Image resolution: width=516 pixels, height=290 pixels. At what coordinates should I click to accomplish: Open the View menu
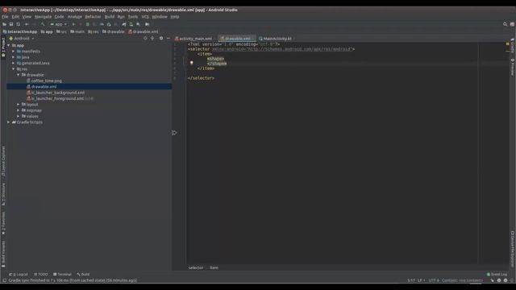coord(27,16)
